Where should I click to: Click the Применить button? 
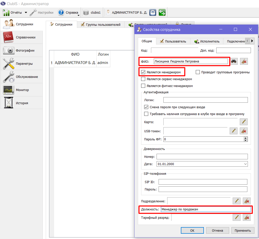click(x=243, y=230)
